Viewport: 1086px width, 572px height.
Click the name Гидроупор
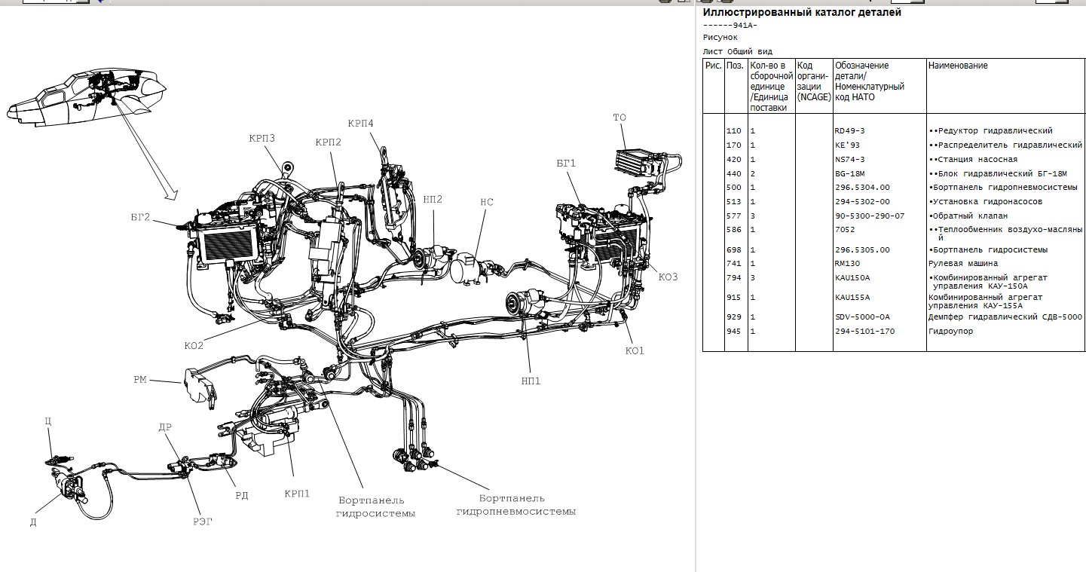[951, 331]
